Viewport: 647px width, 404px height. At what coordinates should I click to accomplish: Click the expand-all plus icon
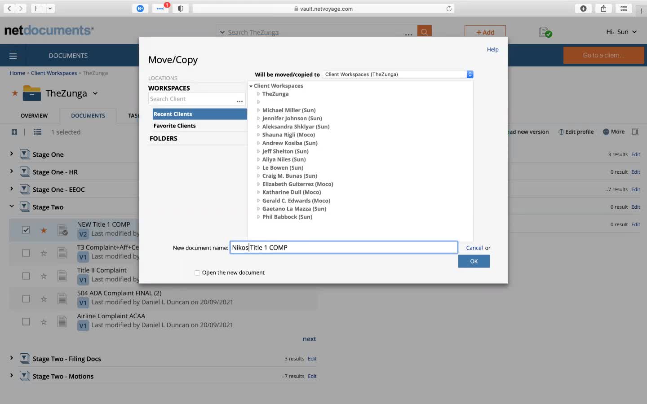[x=14, y=132]
